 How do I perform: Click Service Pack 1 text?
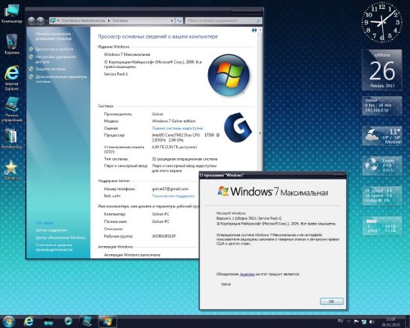pyautogui.click(x=116, y=74)
